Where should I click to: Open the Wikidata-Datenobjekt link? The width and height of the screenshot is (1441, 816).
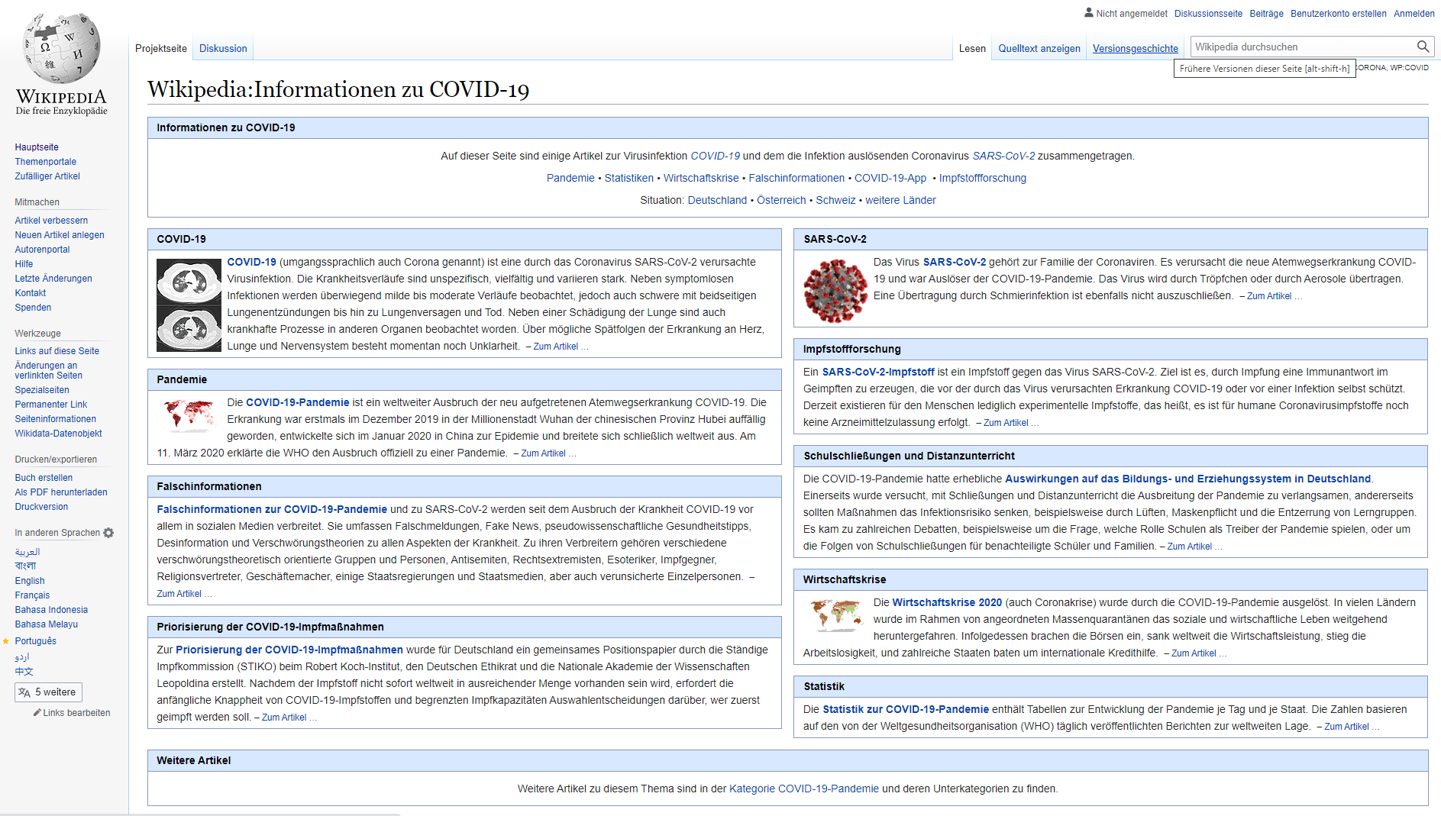[59, 434]
